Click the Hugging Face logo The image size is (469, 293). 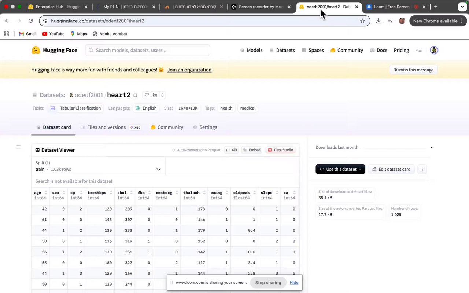pyautogui.click(x=54, y=50)
